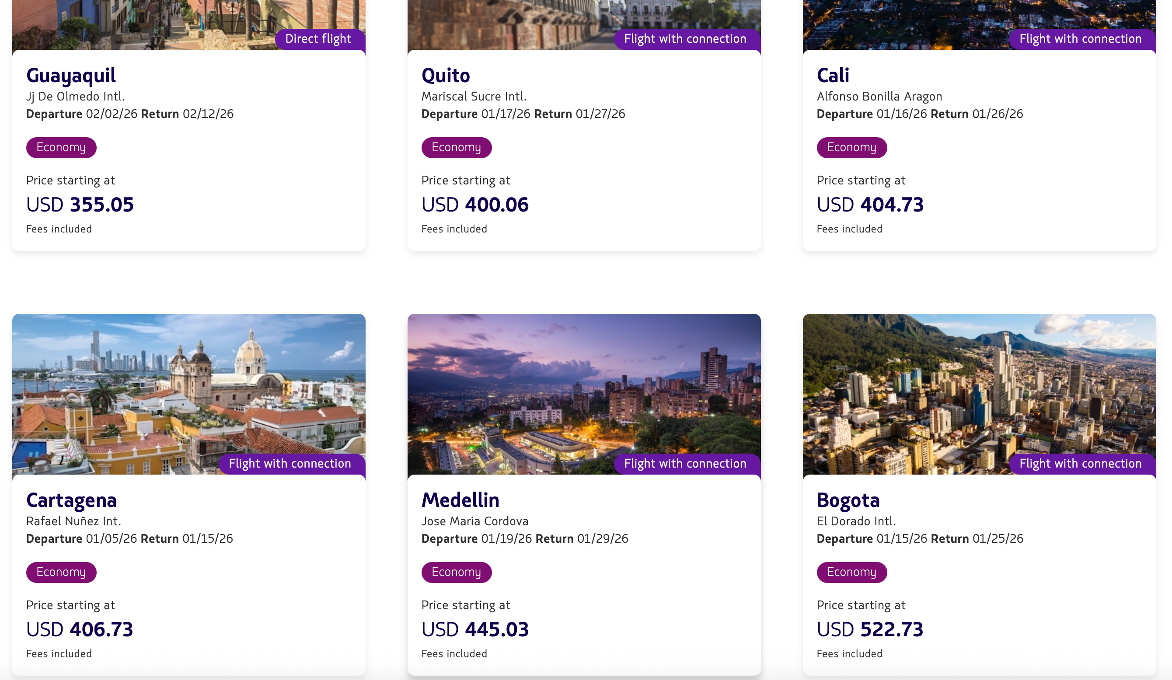Click the Economy tag on Guayaquil card
Image resolution: width=1172 pixels, height=680 pixels.
click(x=61, y=147)
